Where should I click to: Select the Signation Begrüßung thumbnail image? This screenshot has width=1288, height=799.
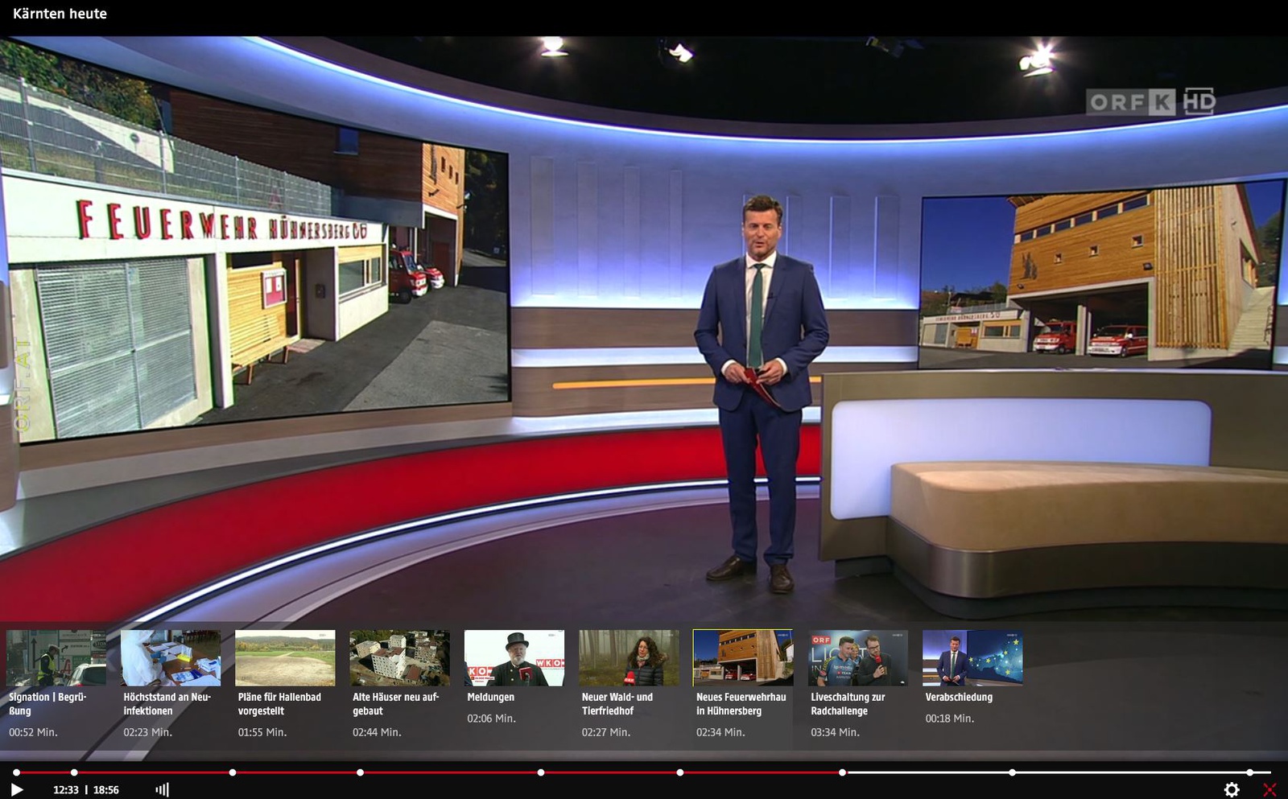coord(56,657)
